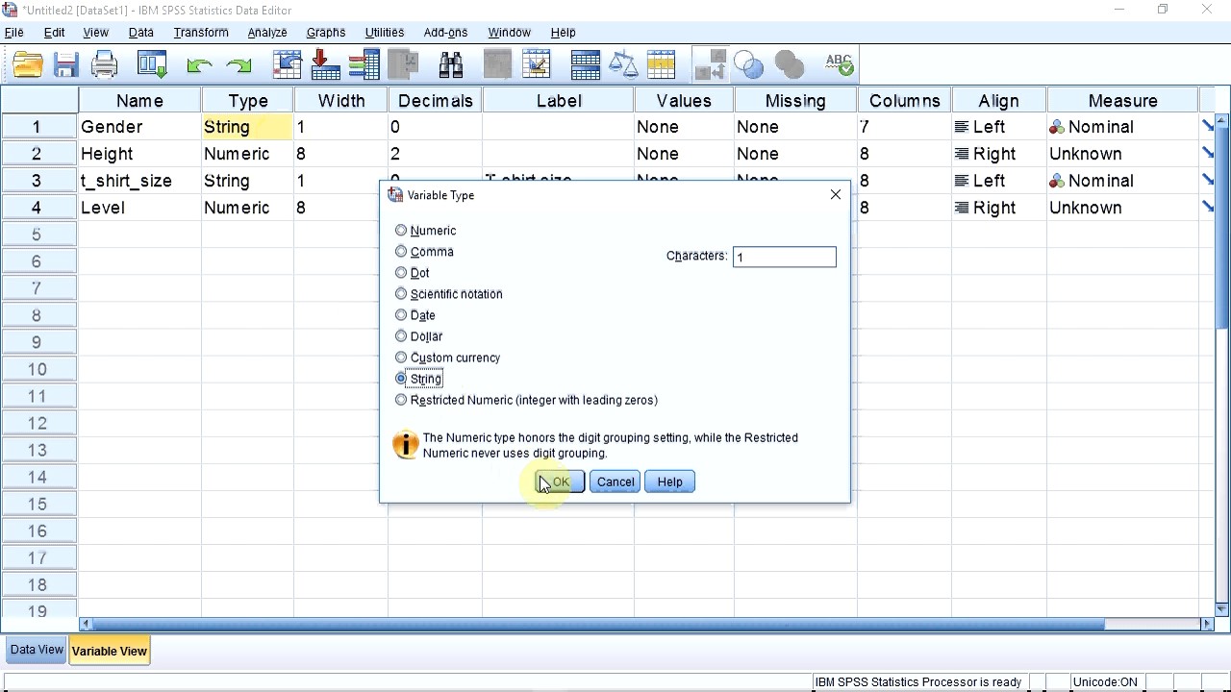Select the Numeric radio button
The height and width of the screenshot is (692, 1231).
click(401, 231)
